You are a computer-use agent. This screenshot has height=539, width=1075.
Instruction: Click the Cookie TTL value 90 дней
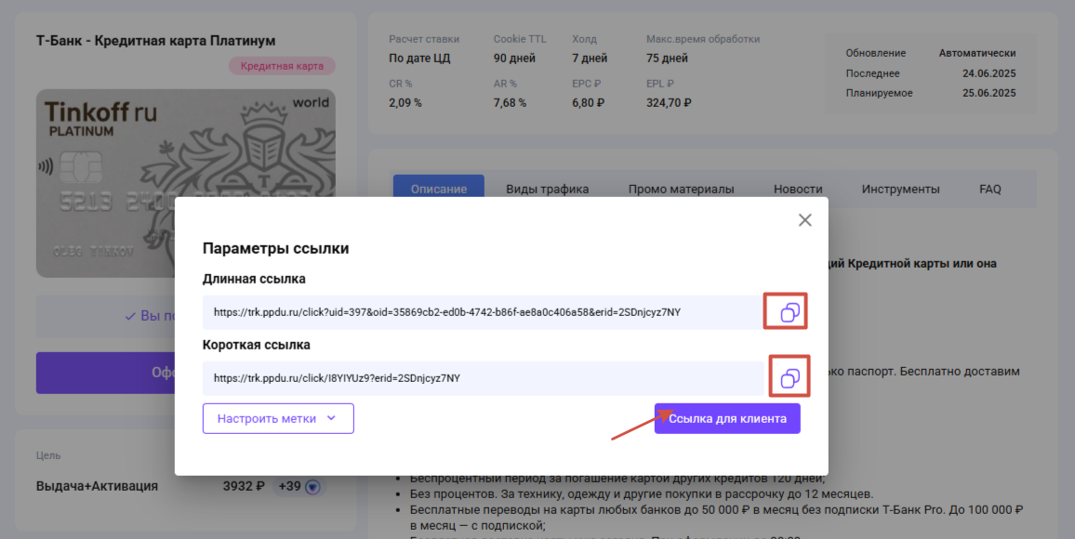[x=514, y=59]
